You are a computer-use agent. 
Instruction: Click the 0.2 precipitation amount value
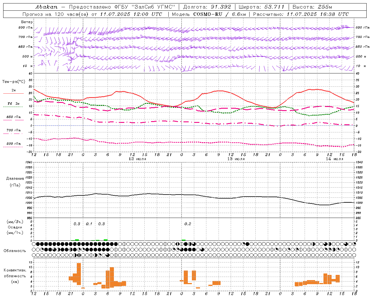coord(188,224)
